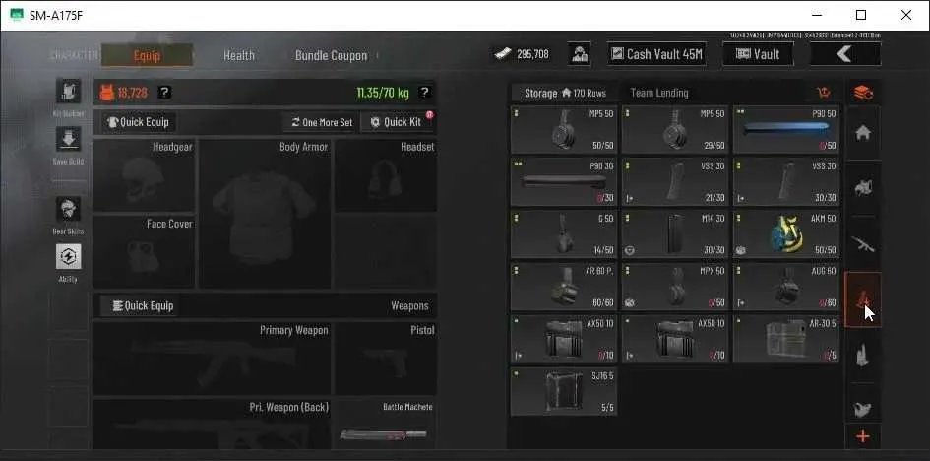Open the squad profile icon near currency

[579, 54]
